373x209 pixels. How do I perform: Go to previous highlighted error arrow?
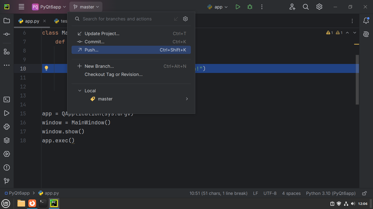[347, 33]
